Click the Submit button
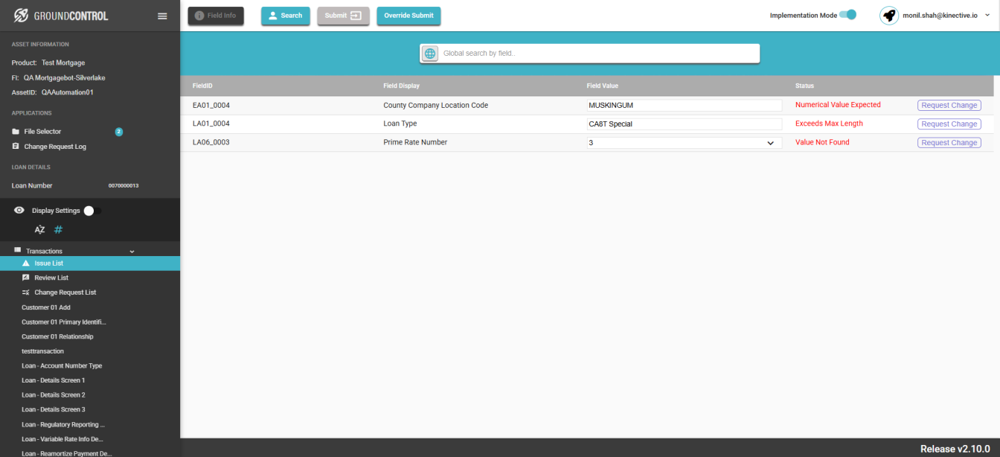 pyautogui.click(x=344, y=16)
